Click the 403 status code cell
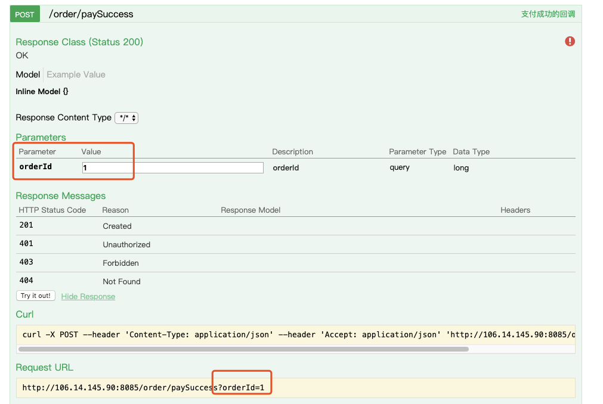603x404 pixels. point(26,262)
